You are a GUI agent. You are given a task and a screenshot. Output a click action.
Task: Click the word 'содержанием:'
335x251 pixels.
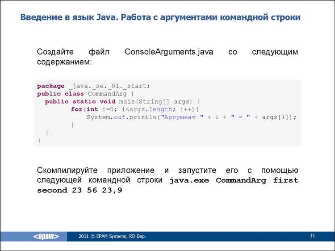(x=64, y=62)
